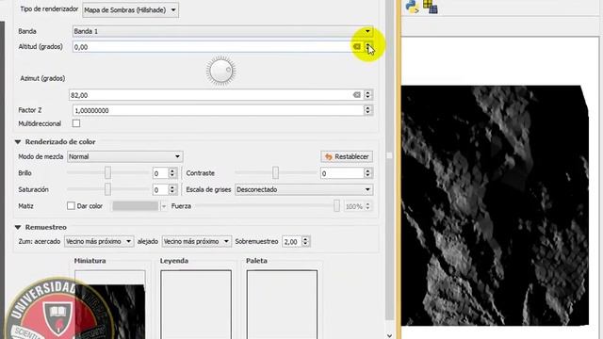Image resolution: width=603 pixels, height=339 pixels.
Task: Click the Leyenda preview box
Action: click(x=196, y=304)
